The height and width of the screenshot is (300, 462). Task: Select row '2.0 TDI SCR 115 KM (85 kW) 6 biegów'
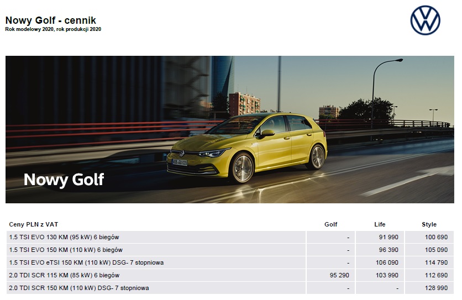coord(230,275)
